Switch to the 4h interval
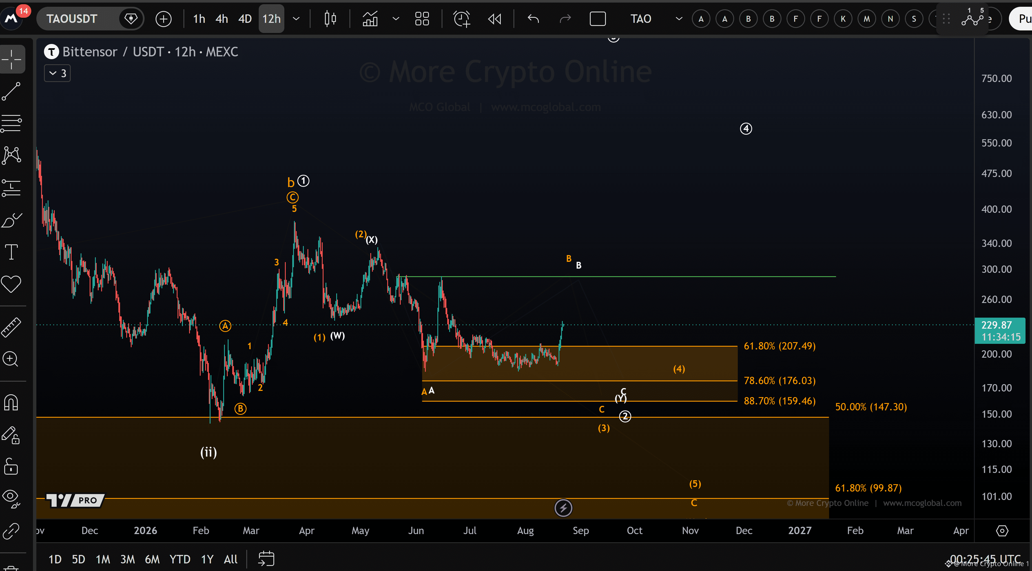This screenshot has width=1032, height=571. tap(222, 19)
